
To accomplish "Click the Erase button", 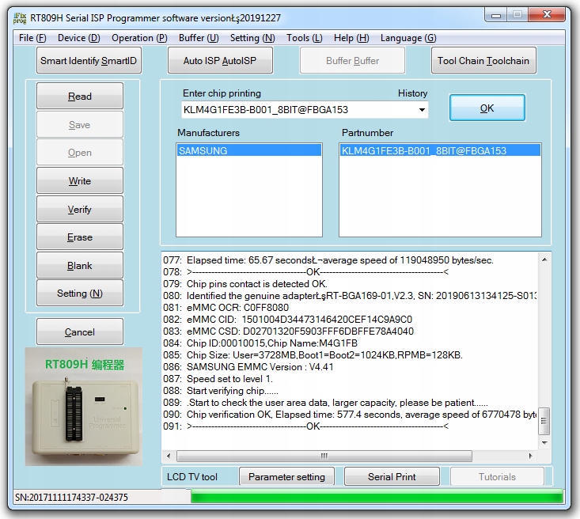I will [x=80, y=237].
